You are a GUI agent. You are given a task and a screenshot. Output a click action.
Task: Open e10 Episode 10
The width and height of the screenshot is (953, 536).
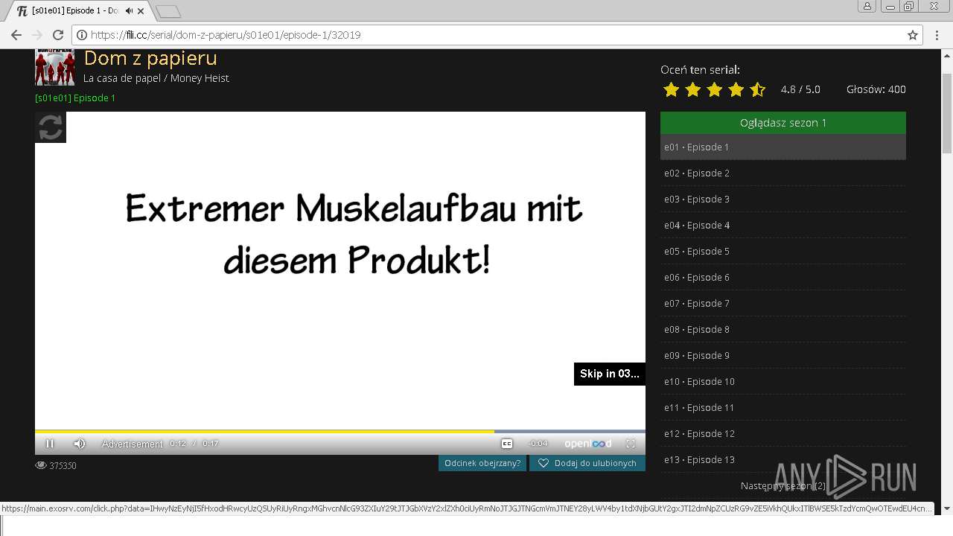pyautogui.click(x=783, y=381)
